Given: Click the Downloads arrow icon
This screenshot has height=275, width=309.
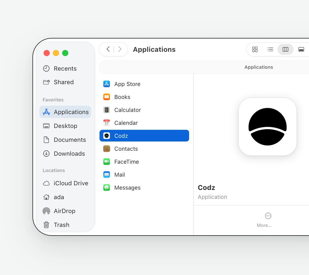Looking at the screenshot, I should [46, 154].
